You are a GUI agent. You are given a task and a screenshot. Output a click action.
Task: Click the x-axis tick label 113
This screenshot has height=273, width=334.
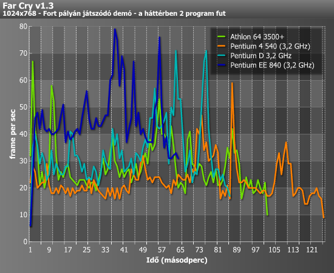tap(293, 249)
